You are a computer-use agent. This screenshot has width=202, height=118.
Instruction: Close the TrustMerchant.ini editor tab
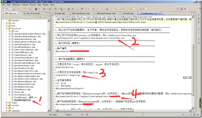(x=160, y=13)
